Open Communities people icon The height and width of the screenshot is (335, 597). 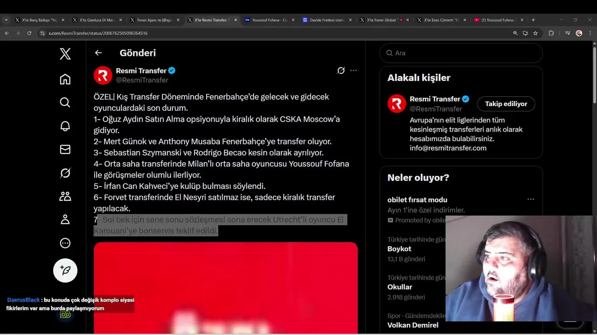[65, 196]
